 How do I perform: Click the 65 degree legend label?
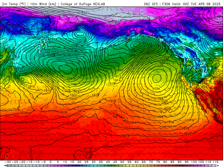click(x=144, y=162)
